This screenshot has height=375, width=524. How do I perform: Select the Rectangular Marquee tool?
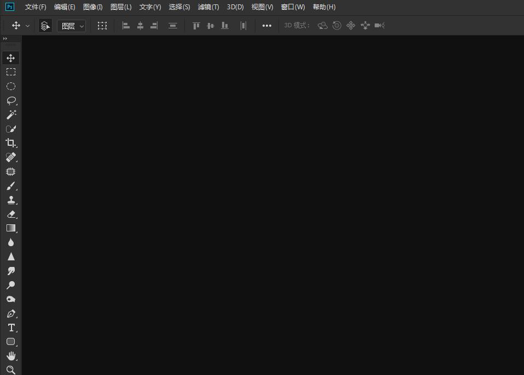[10, 72]
